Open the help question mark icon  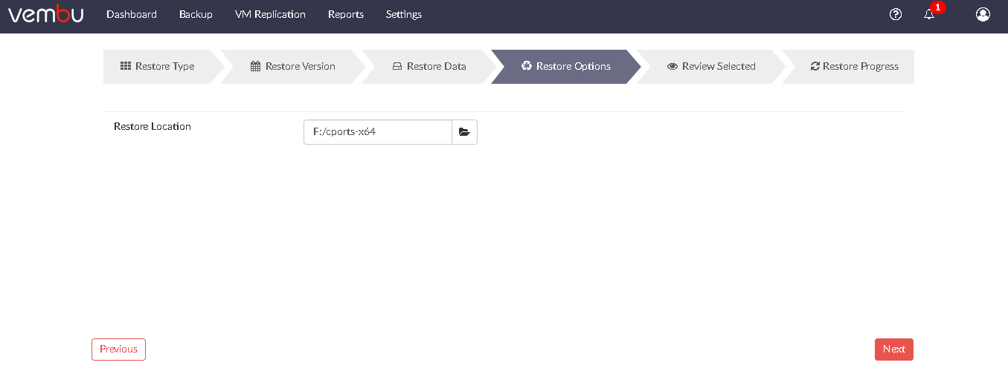pos(896,14)
